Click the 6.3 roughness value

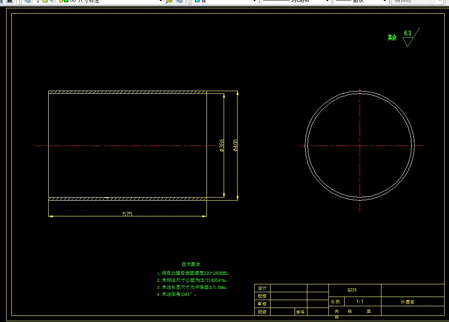[x=407, y=33]
